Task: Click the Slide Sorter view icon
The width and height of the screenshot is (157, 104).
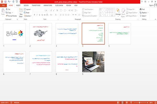Action: click(122, 102)
